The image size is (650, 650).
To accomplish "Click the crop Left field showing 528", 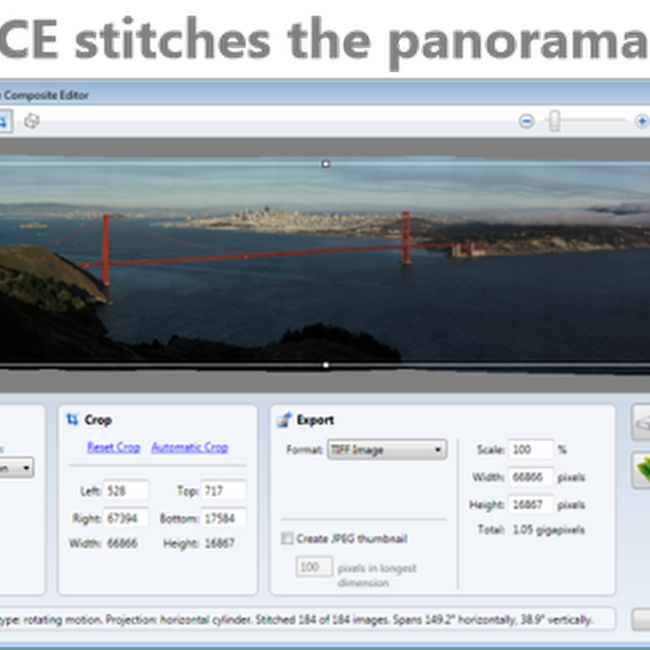I will click(x=126, y=491).
